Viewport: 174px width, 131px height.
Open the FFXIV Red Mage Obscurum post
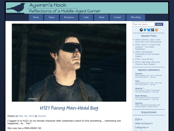148,63
